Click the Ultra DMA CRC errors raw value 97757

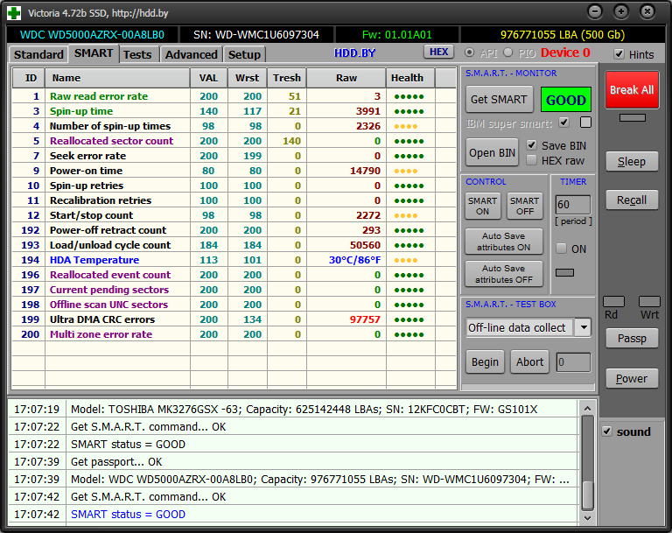(x=365, y=319)
